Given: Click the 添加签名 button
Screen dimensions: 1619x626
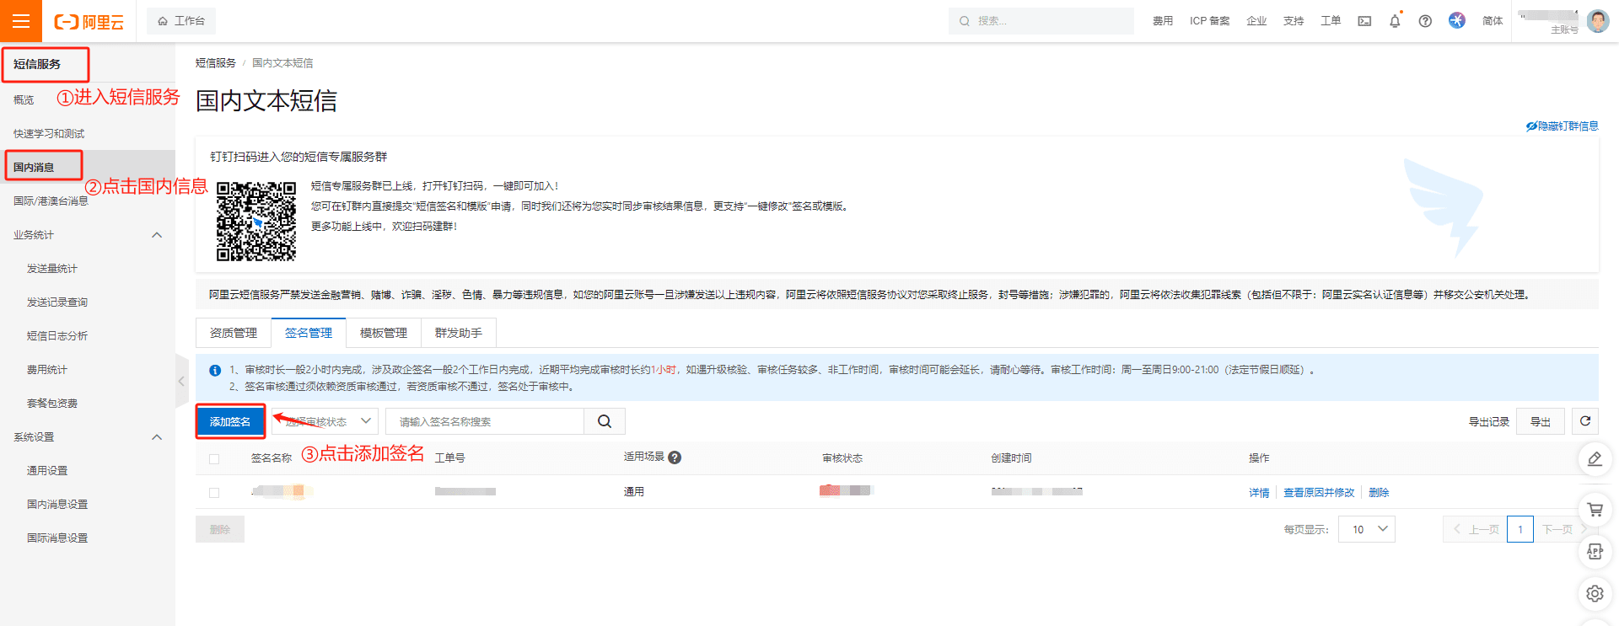Looking at the screenshot, I should [x=230, y=421].
